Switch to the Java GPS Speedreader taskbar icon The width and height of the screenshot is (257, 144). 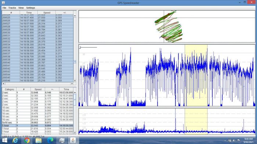tap(73, 140)
